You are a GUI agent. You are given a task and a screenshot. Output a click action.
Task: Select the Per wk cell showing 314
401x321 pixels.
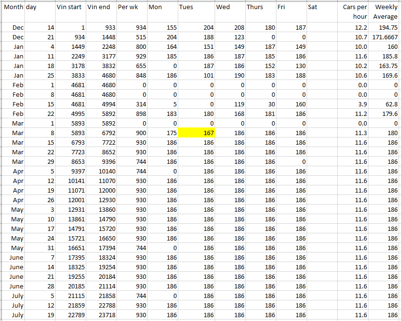pos(131,104)
